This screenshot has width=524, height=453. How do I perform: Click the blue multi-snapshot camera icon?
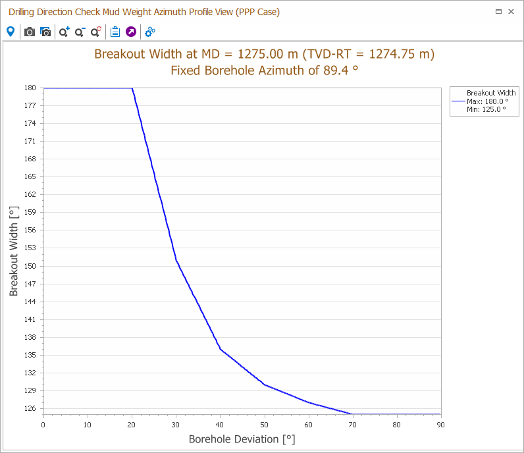pos(45,32)
